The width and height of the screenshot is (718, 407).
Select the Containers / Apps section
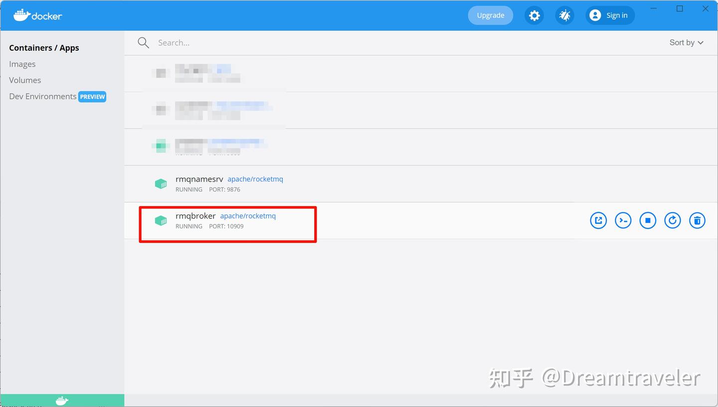[x=44, y=47]
